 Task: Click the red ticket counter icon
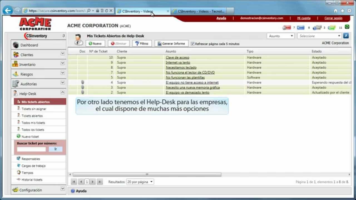[286, 27]
